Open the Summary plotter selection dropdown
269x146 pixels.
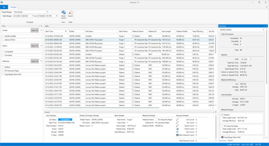click(263, 30)
